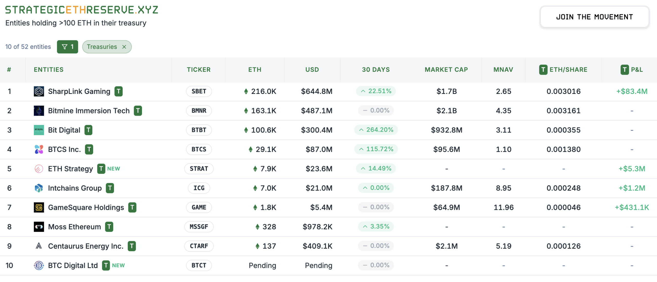Click the Moss Ethereum logo icon
Image resolution: width=657 pixels, height=282 pixels.
39,227
